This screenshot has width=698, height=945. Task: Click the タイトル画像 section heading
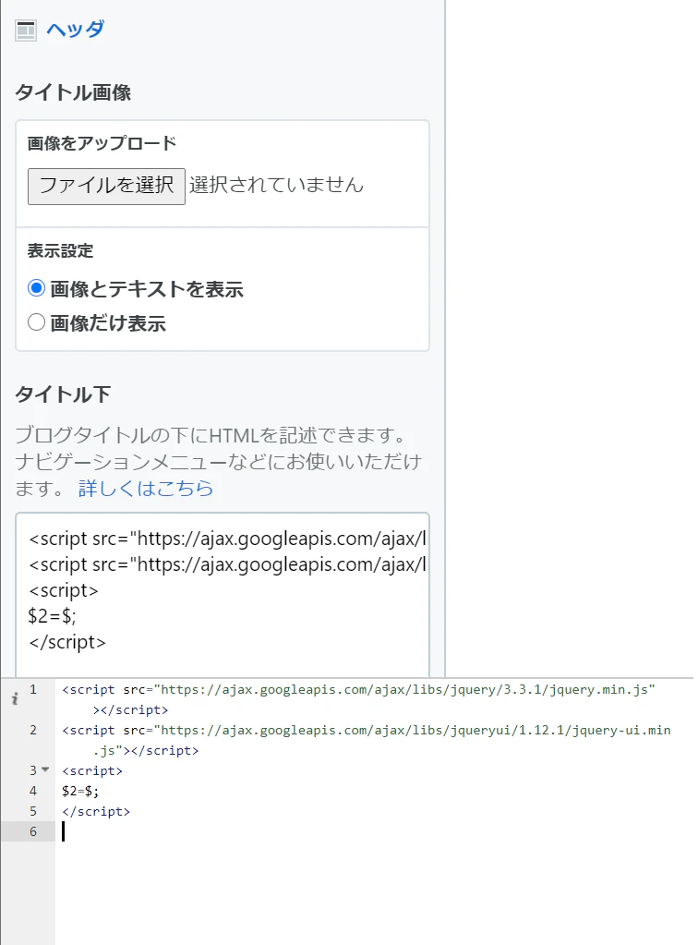73,92
